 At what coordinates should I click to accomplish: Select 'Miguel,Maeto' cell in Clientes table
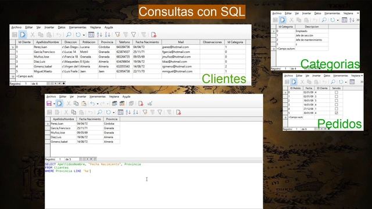coord(47,71)
